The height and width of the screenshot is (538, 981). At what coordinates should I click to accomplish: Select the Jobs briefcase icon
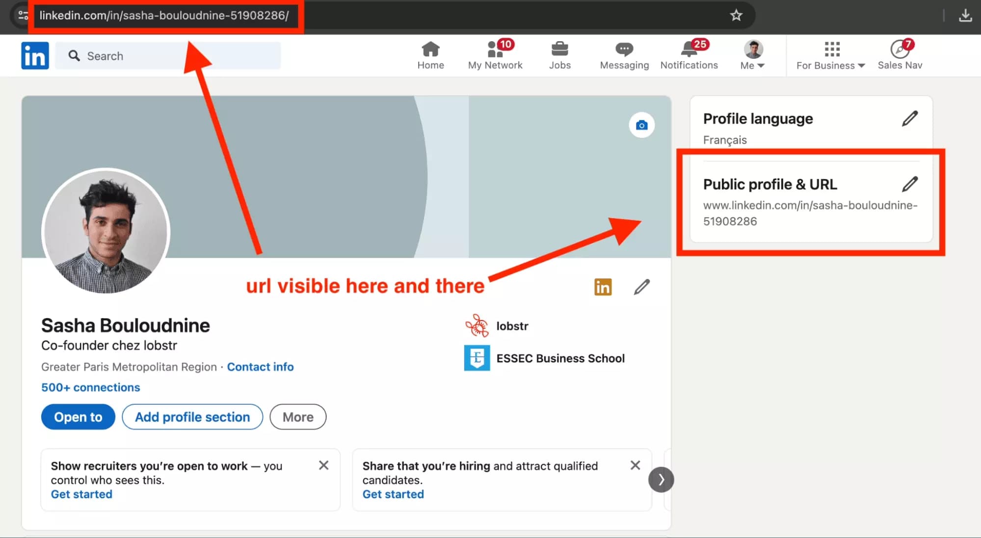pos(559,51)
